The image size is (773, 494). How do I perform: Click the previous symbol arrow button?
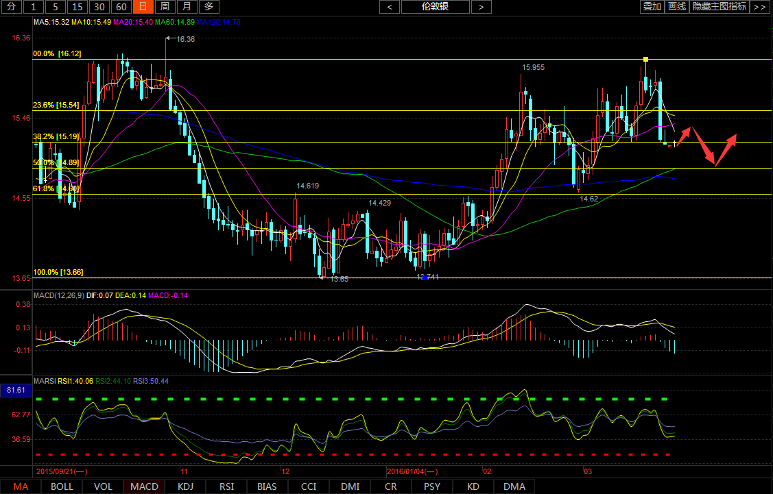coord(390,7)
